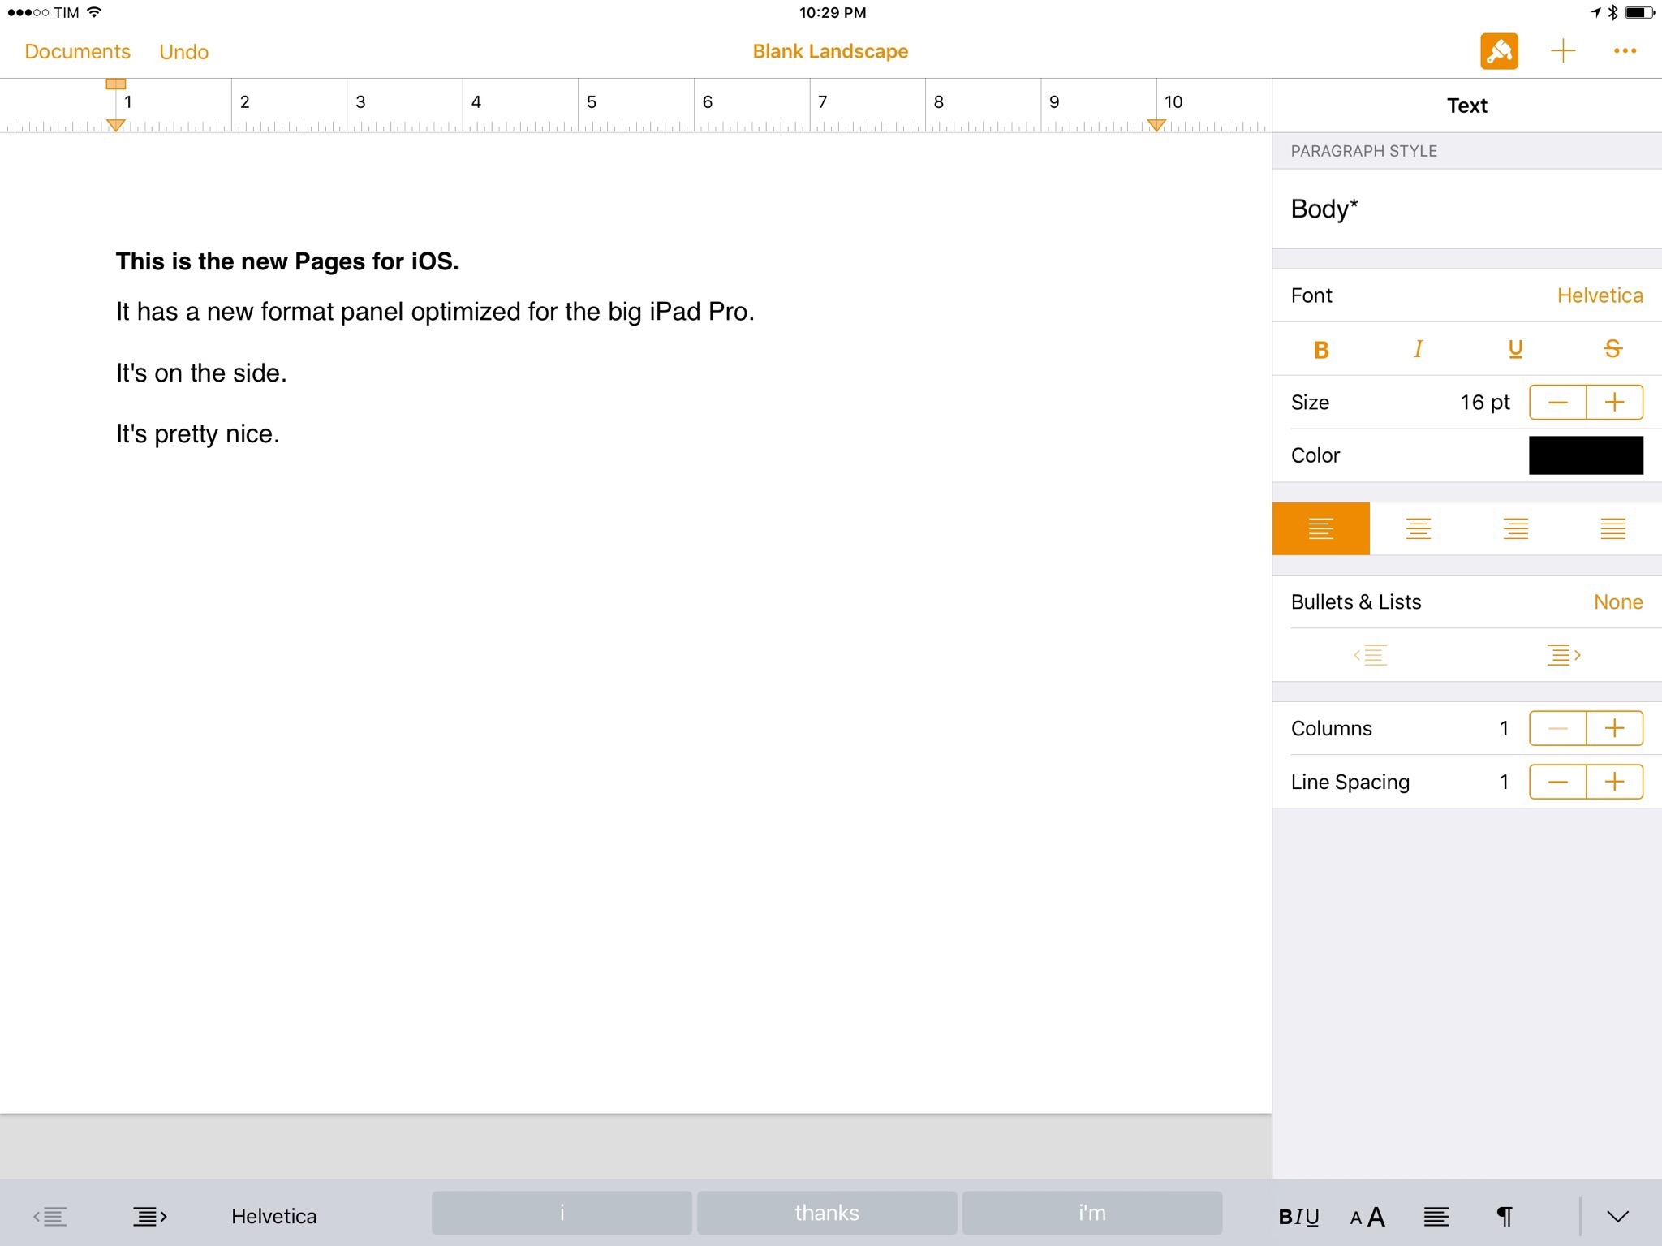Go back to Documents
Image resolution: width=1662 pixels, height=1246 pixels.
tap(78, 52)
